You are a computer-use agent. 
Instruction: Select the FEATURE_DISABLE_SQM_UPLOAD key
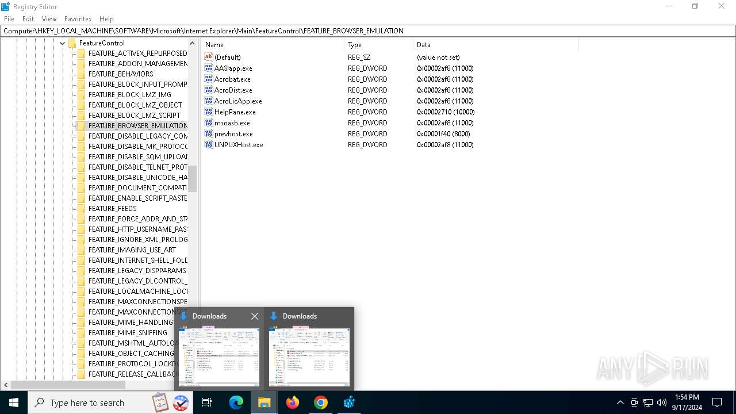138,157
